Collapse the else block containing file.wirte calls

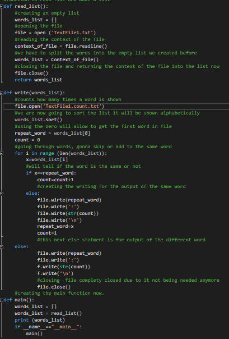[2, 193]
